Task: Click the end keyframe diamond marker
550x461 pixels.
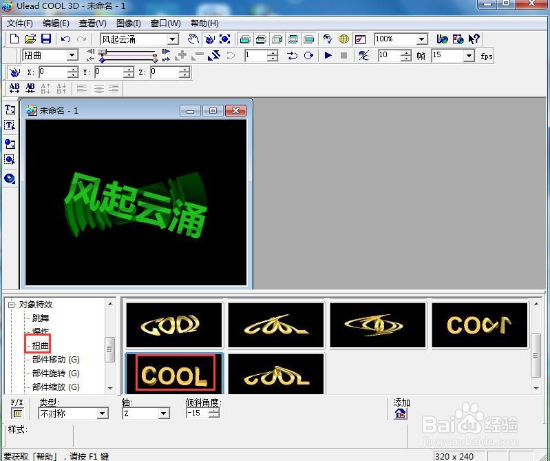Action: [x=155, y=60]
